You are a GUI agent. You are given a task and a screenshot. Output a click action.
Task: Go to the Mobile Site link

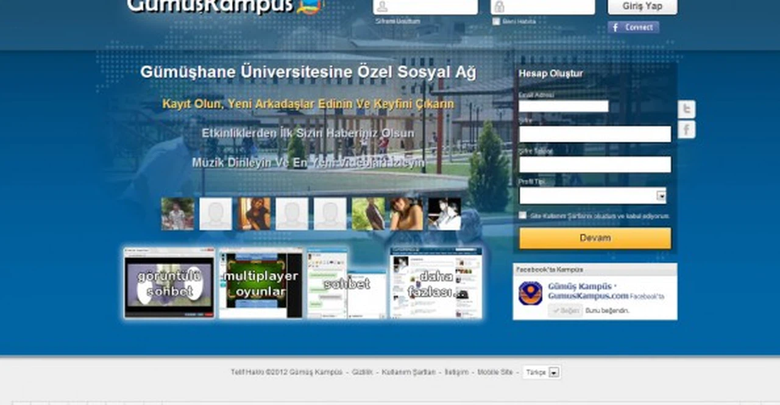[495, 372]
